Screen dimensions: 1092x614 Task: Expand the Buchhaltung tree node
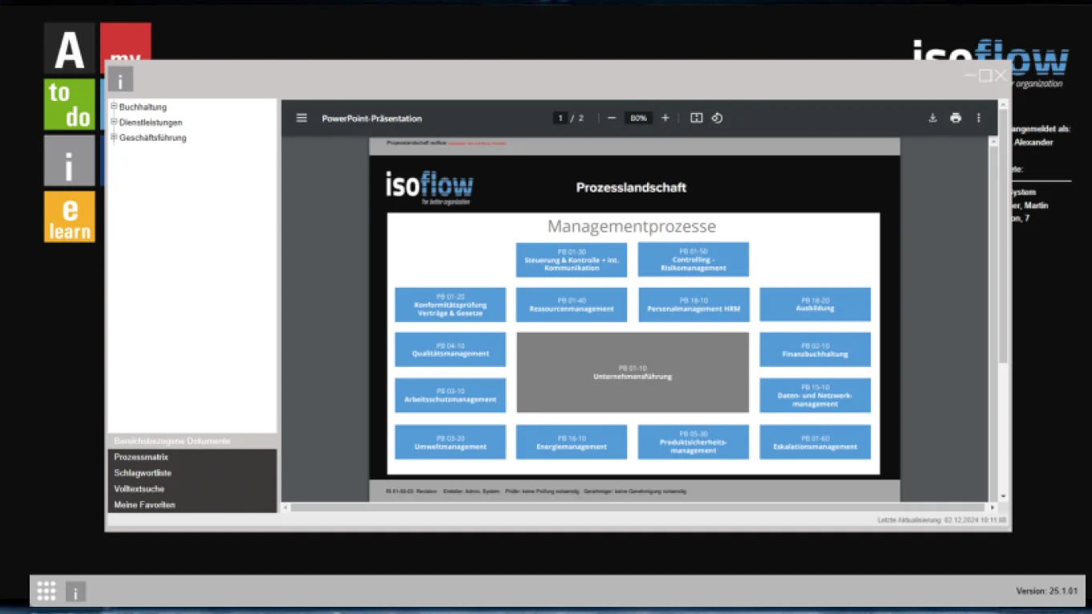point(114,107)
